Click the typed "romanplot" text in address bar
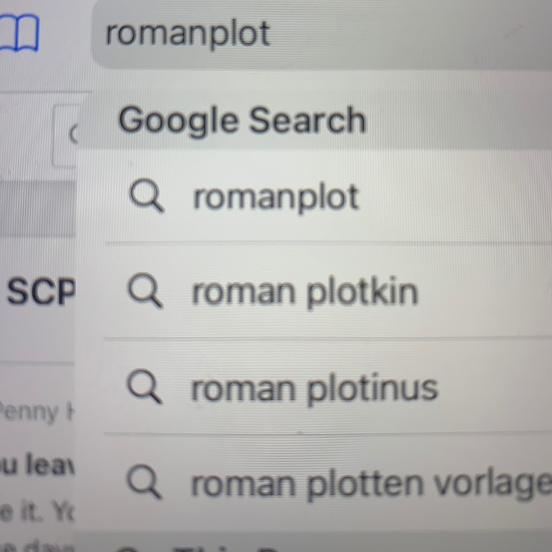The image size is (552, 552). tap(188, 33)
